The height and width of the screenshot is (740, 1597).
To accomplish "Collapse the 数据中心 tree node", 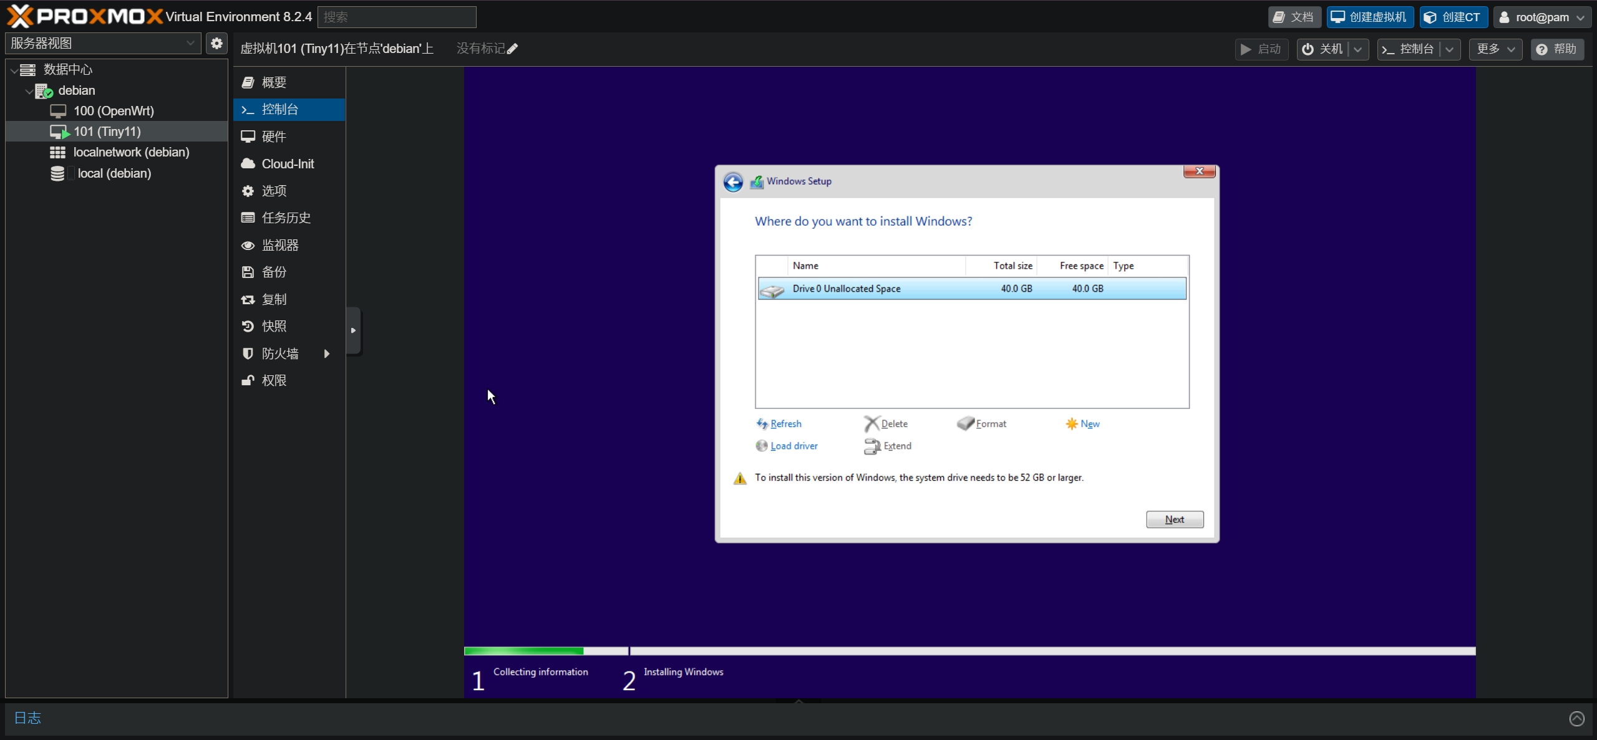I will pyautogui.click(x=14, y=70).
